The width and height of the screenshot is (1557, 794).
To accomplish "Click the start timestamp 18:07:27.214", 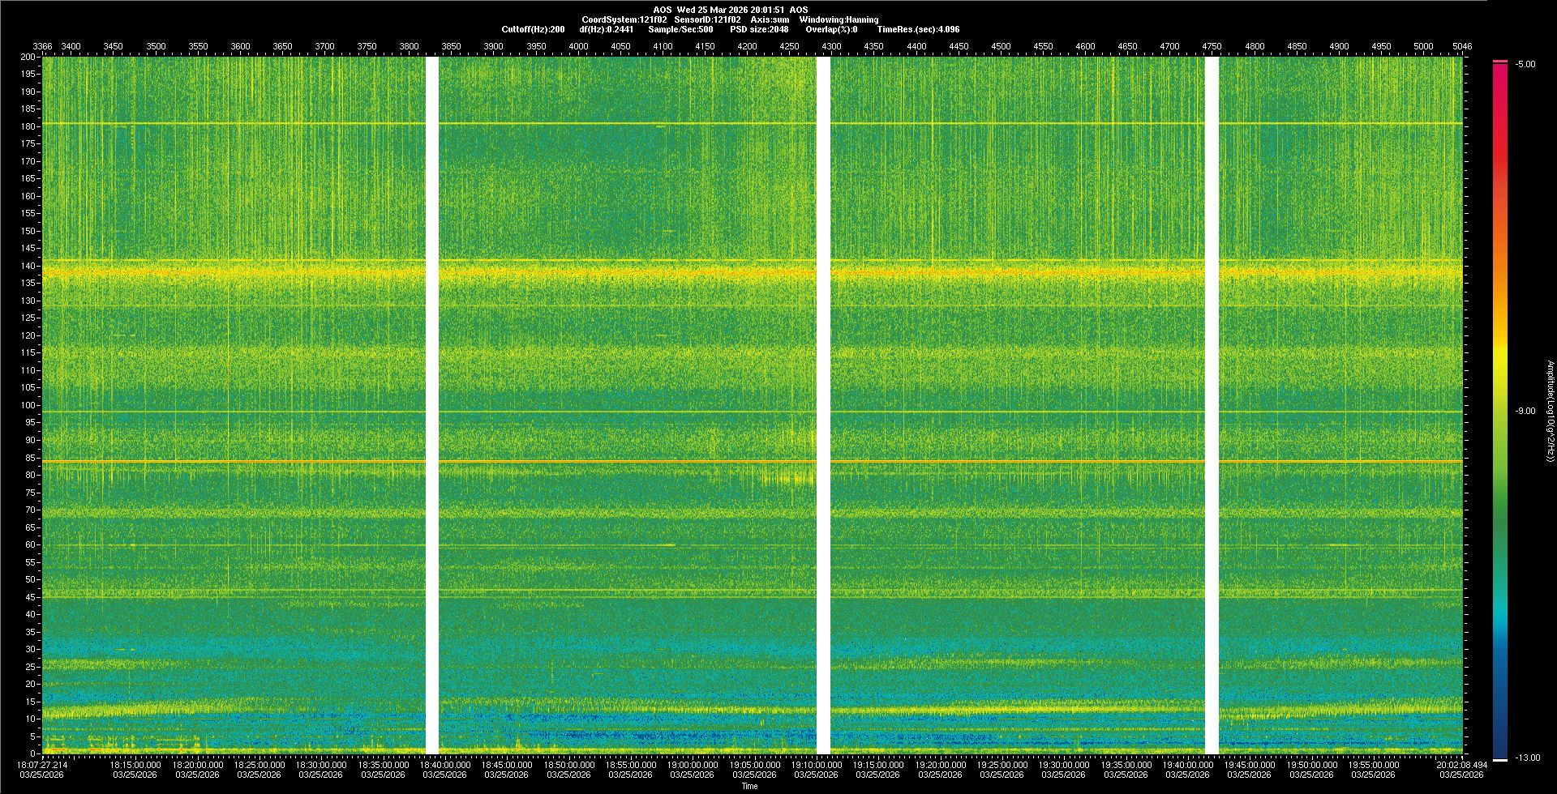I will pos(43,765).
